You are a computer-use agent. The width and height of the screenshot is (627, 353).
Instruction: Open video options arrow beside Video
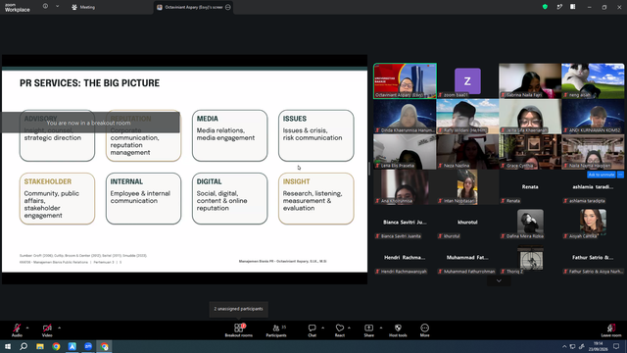pyautogui.click(x=59, y=328)
